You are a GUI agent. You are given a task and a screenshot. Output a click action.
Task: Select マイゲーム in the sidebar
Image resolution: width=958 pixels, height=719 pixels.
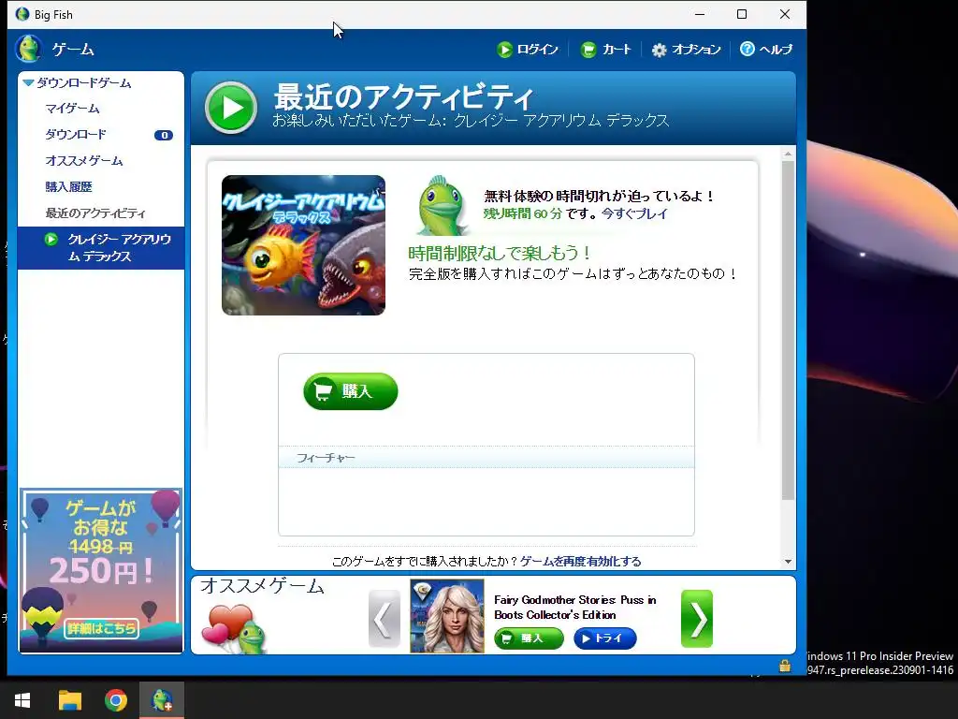pyautogui.click(x=72, y=109)
